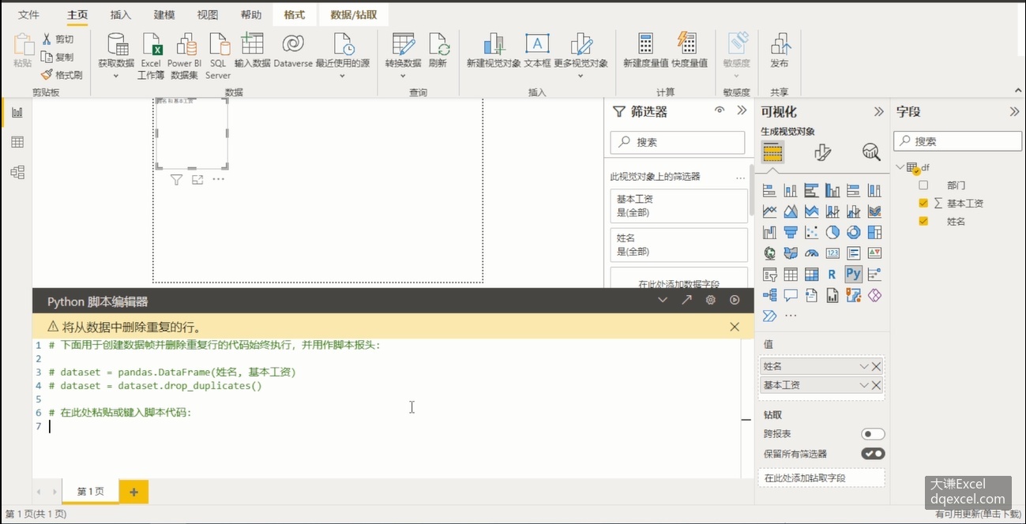Image resolution: width=1026 pixels, height=524 pixels.
Task: Select the scatter chart visual
Action: 811,232
